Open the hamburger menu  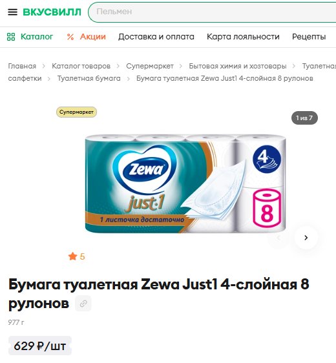click(x=12, y=12)
